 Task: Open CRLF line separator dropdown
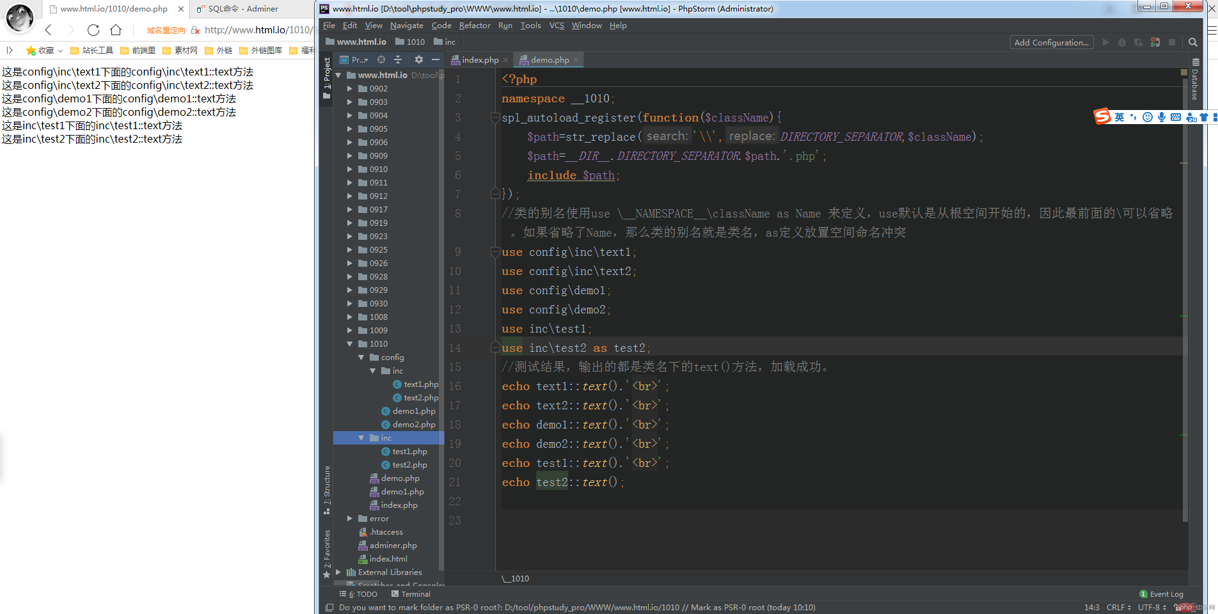pyautogui.click(x=1119, y=608)
